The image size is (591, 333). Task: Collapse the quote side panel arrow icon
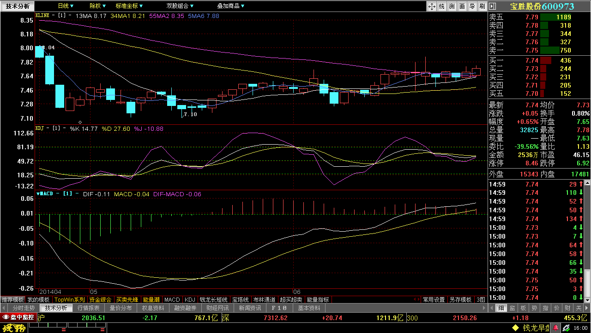492,6
